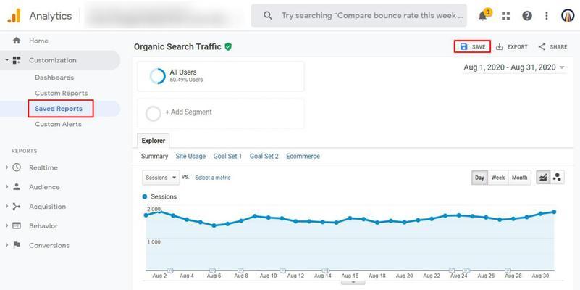Screen dimensions: 580x290
Task: Select the Goal Set 1 sub-tab
Action: point(227,157)
